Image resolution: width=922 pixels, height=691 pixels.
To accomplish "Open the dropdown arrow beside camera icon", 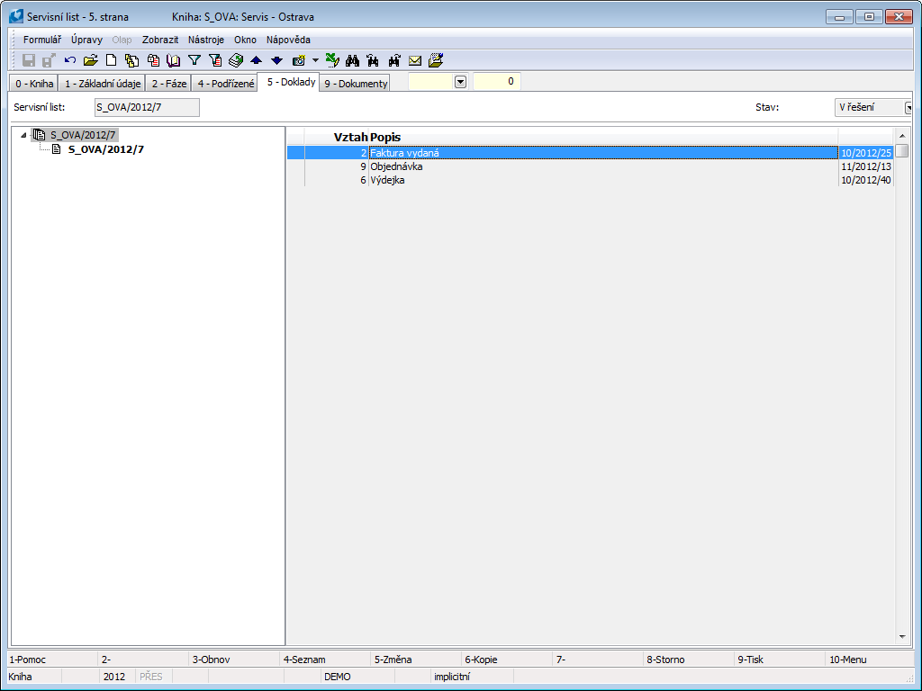I will pyautogui.click(x=315, y=60).
